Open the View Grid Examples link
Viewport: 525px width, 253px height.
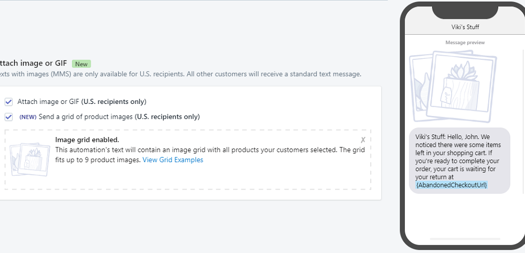173,160
